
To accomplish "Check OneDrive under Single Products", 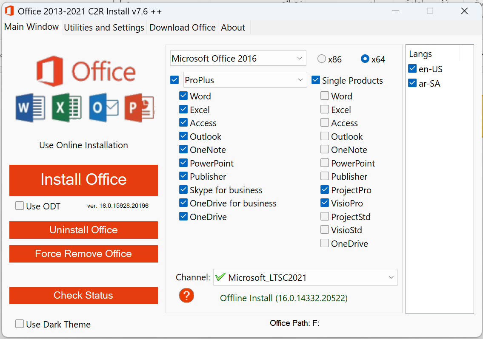I will pos(325,243).
